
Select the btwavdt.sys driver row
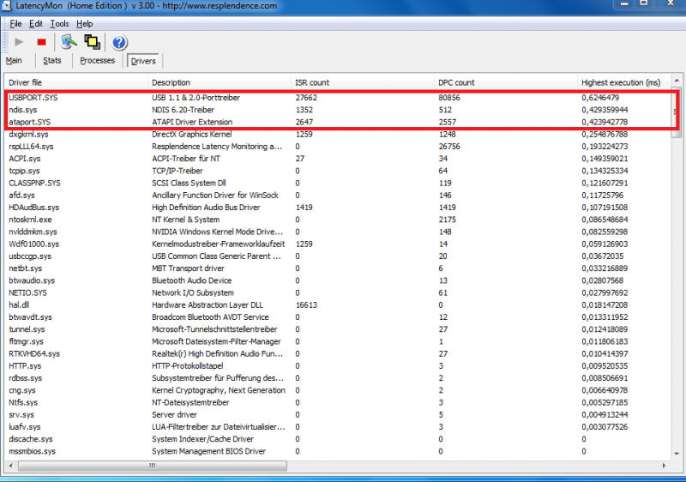pos(337,317)
